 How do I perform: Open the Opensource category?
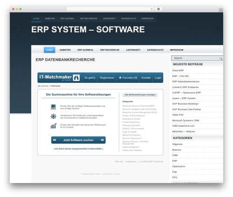click(178, 166)
